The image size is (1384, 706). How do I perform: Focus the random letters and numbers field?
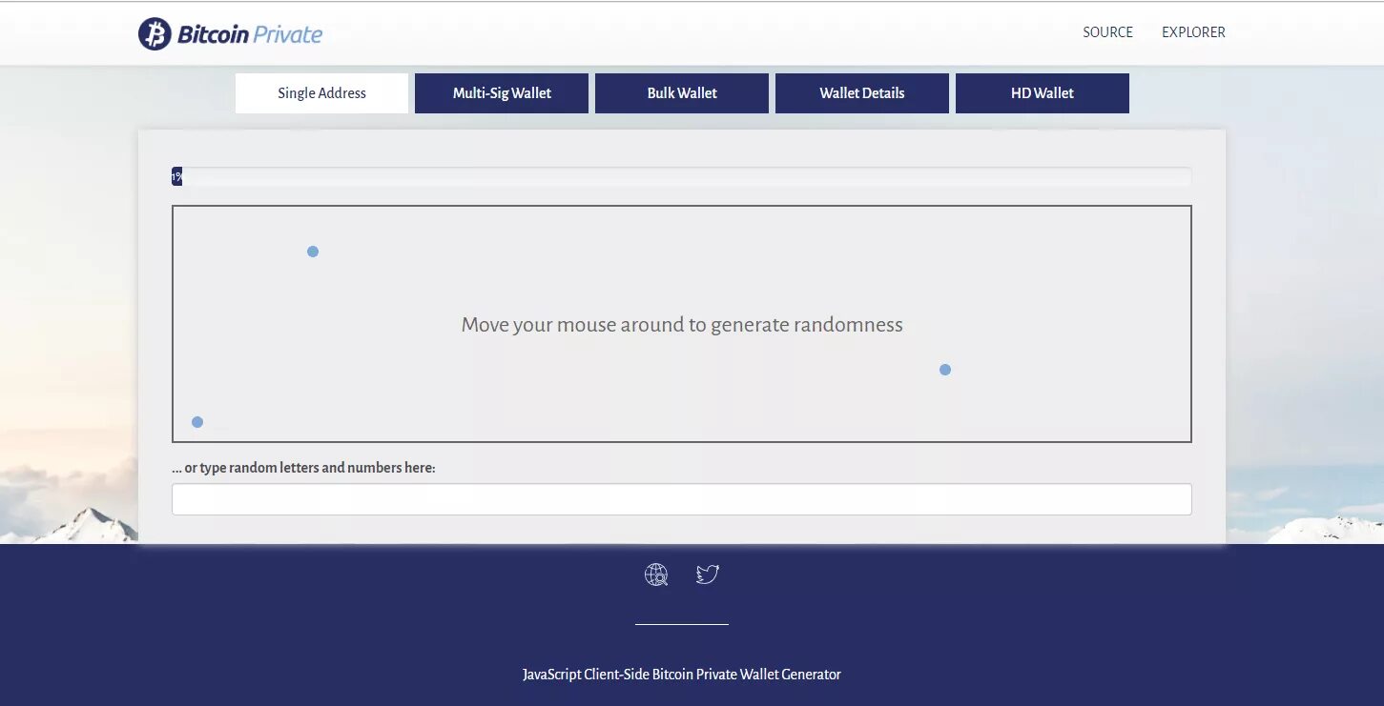682,499
